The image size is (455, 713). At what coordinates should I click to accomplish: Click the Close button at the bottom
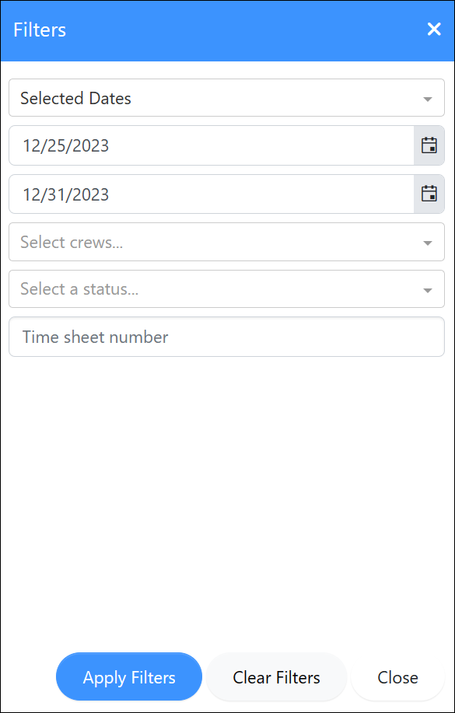coord(397,677)
